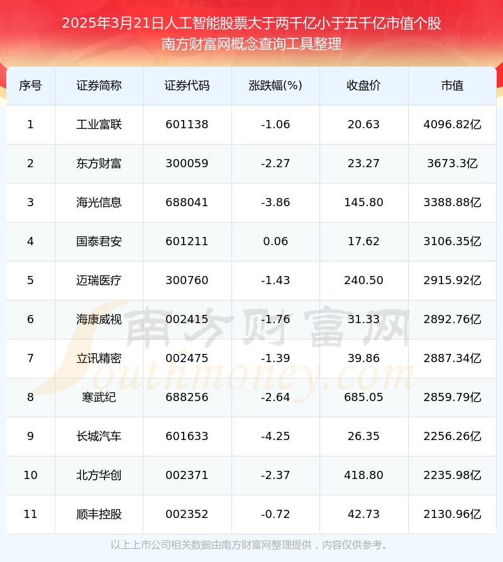The width and height of the screenshot is (503, 562).
Task: Click market value 3388.88亿
Action: tap(453, 202)
